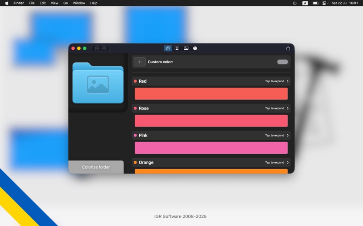This screenshot has width=363, height=226.
Task: Expand the Red color group chevron
Action: [x=288, y=81]
